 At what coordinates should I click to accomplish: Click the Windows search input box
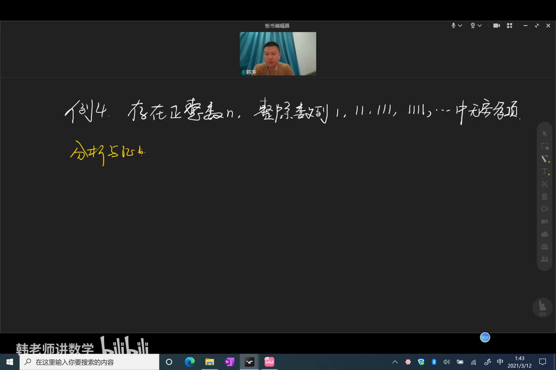coord(89,362)
